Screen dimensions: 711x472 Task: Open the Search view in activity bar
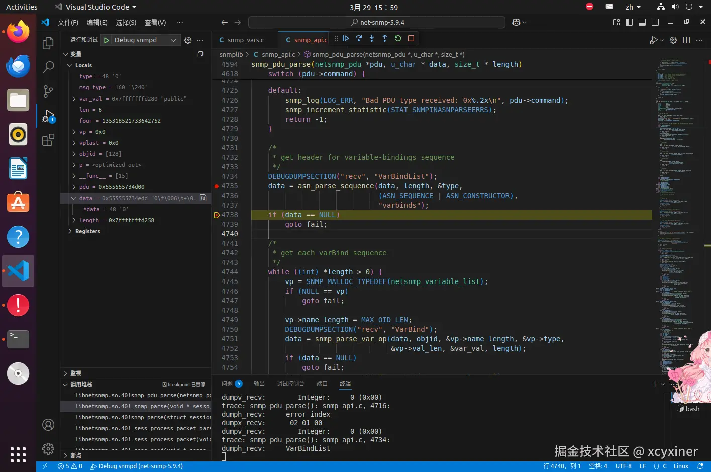pyautogui.click(x=48, y=67)
